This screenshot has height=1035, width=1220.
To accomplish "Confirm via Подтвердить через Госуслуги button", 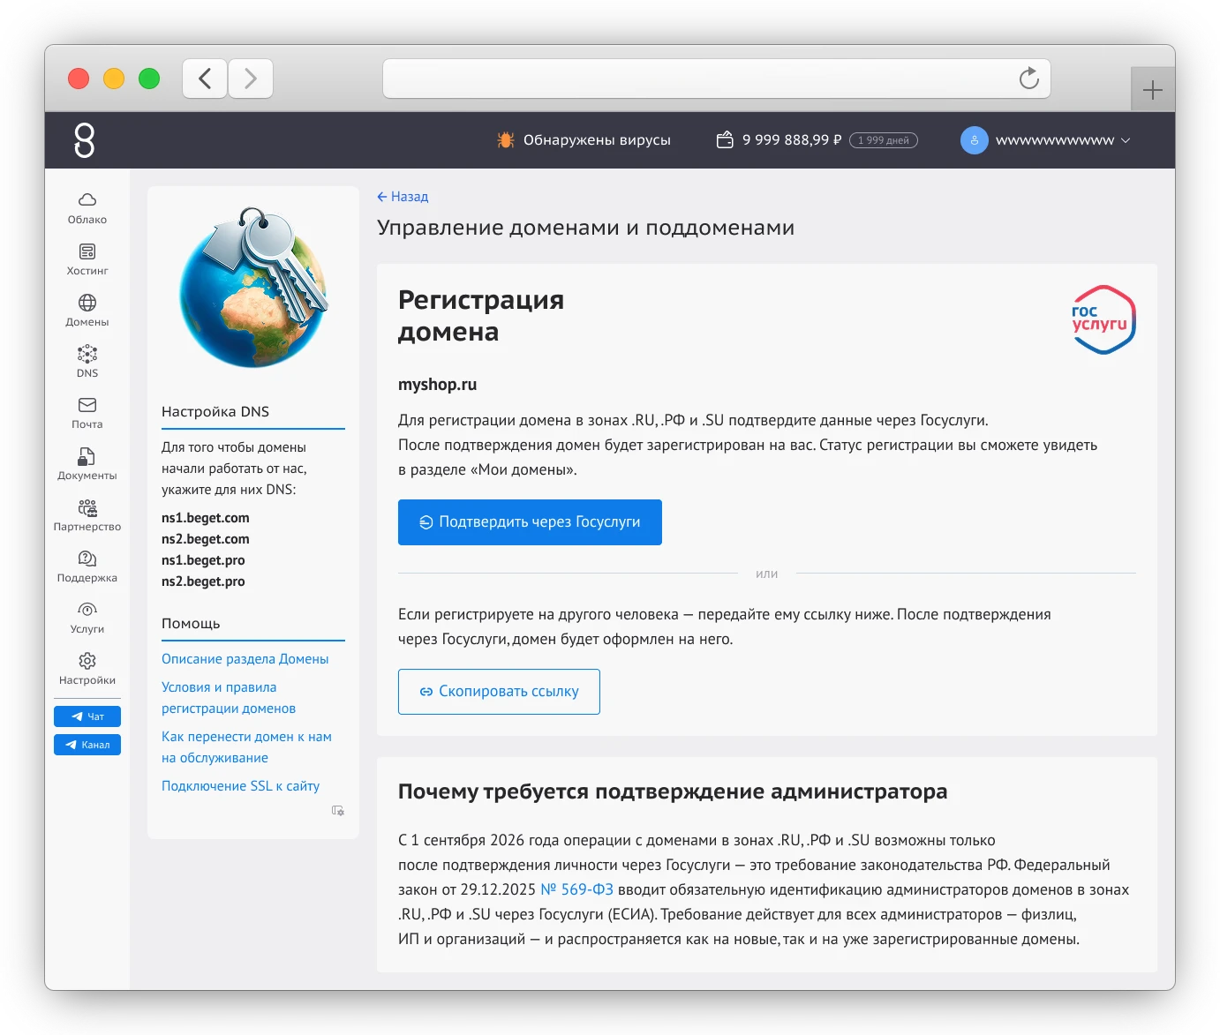I will 530,522.
